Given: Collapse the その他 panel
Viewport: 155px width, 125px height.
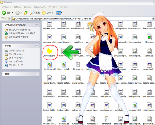Looking at the screenshot, I should click(x=37, y=46).
